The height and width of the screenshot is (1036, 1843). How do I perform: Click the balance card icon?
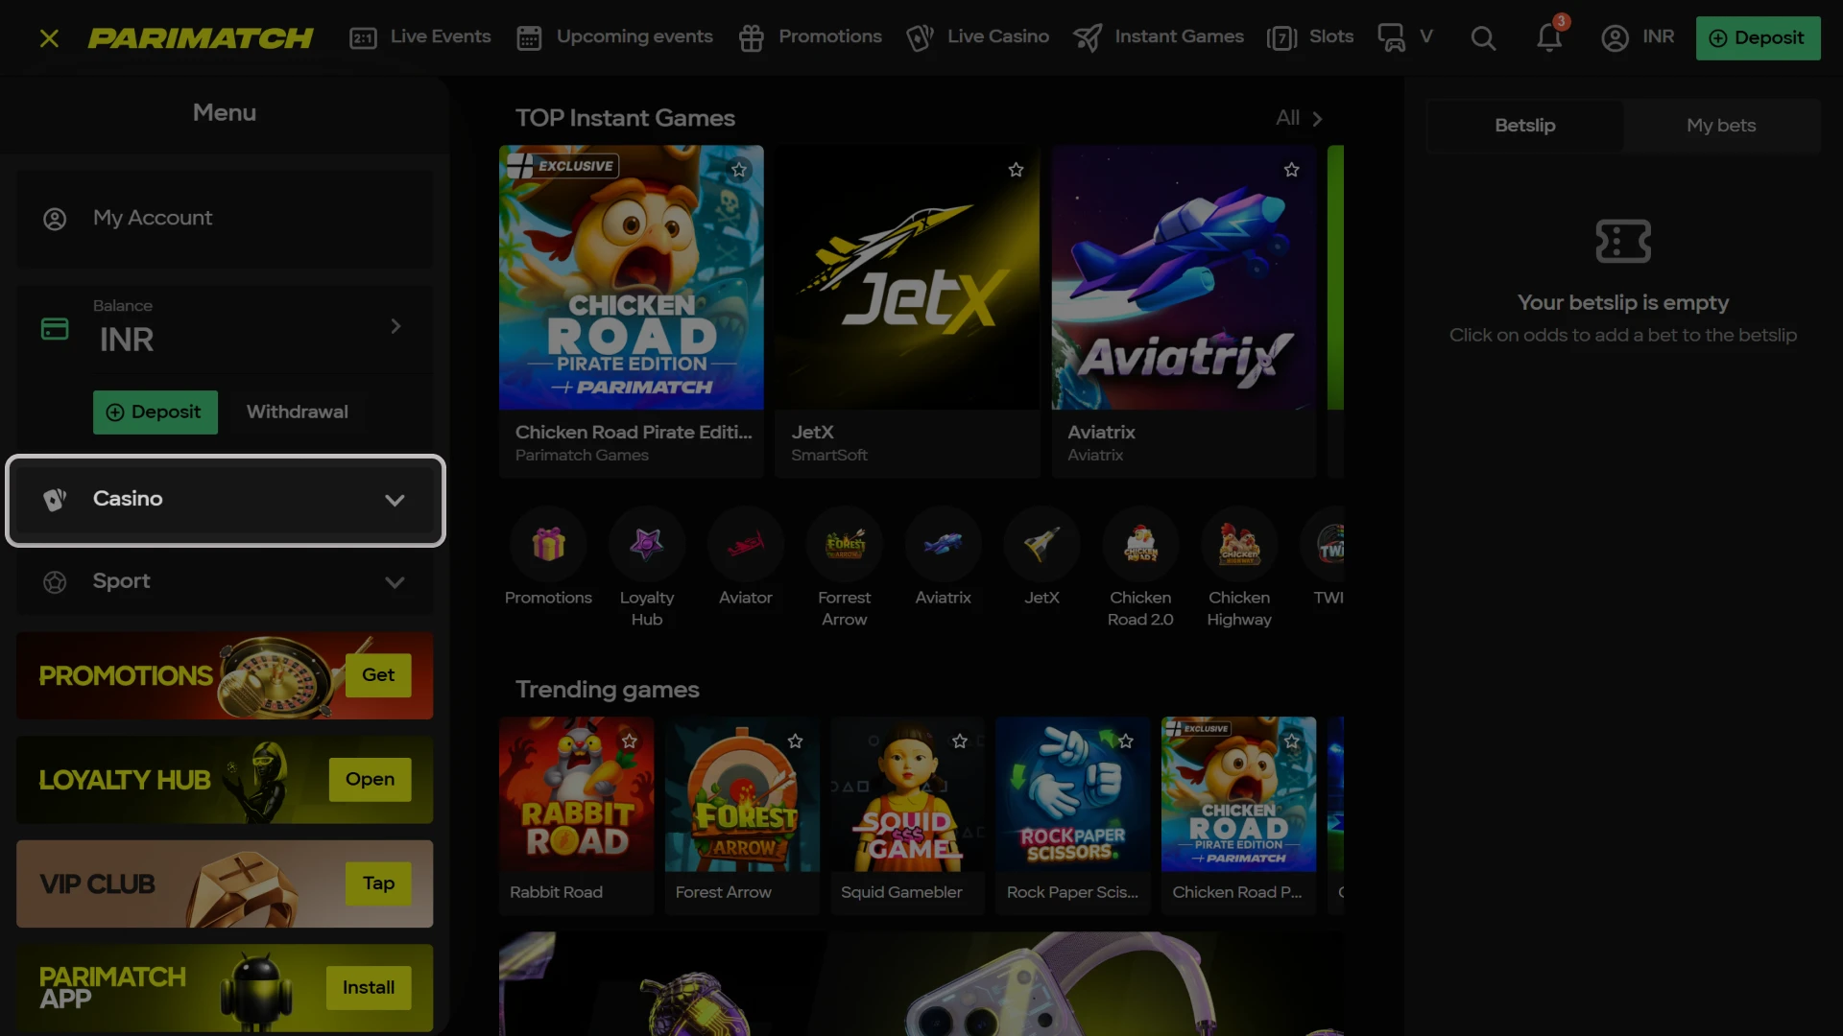[x=55, y=329]
